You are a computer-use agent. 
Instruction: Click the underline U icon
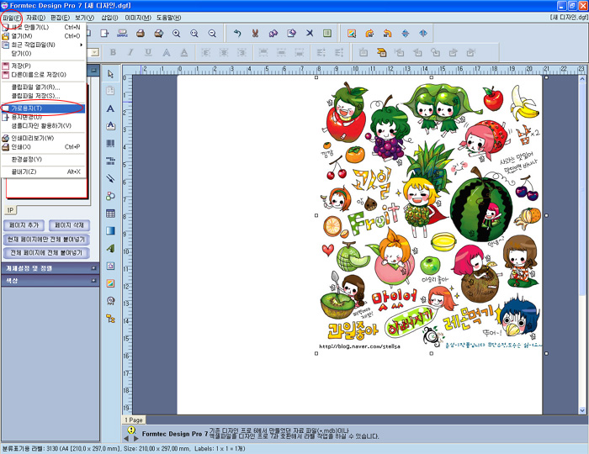click(148, 52)
